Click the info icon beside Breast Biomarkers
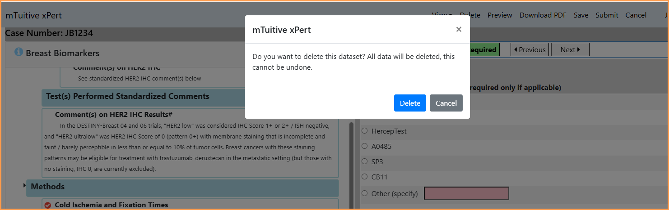The image size is (669, 210). [19, 52]
